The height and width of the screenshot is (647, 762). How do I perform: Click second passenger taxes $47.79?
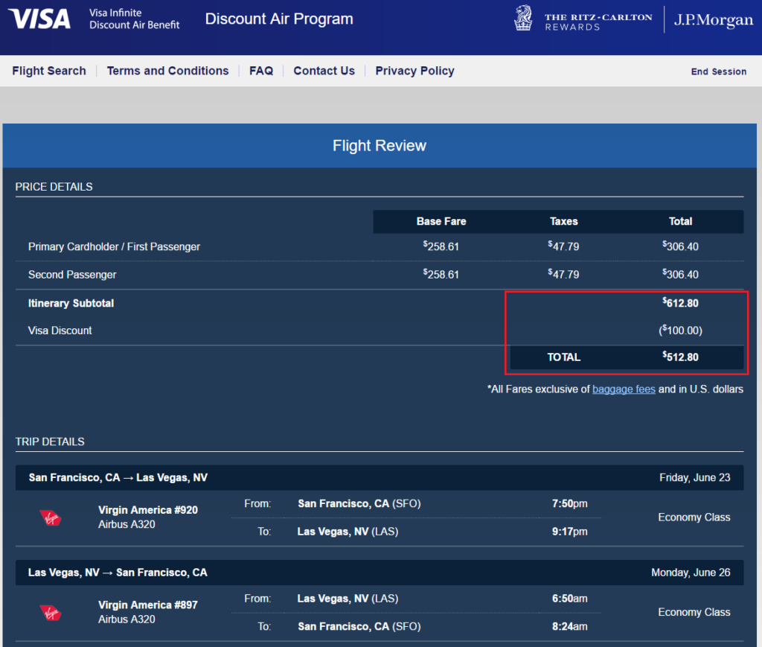pyautogui.click(x=563, y=274)
